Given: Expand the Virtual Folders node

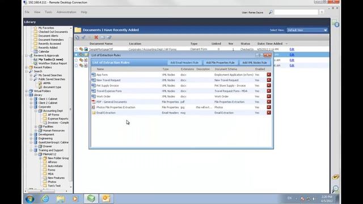Looking at the screenshot, I should (27, 91).
